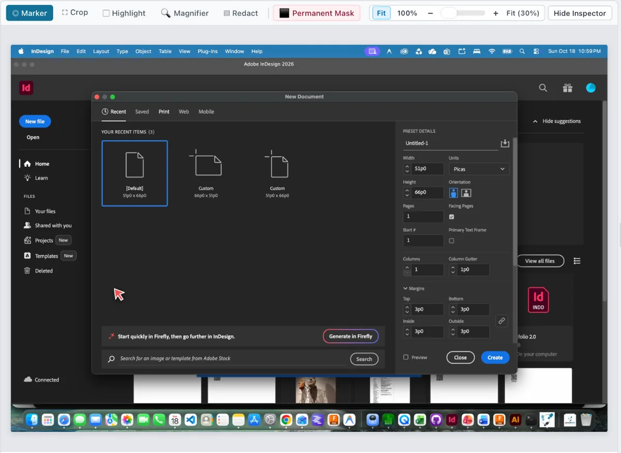Click Close in New Document dialog
Screen dimensions: 621x453
[x=460, y=357]
